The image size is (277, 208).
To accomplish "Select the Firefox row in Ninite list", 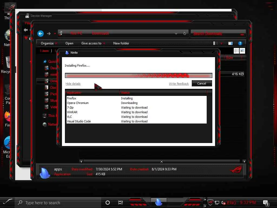I will [x=136, y=98].
